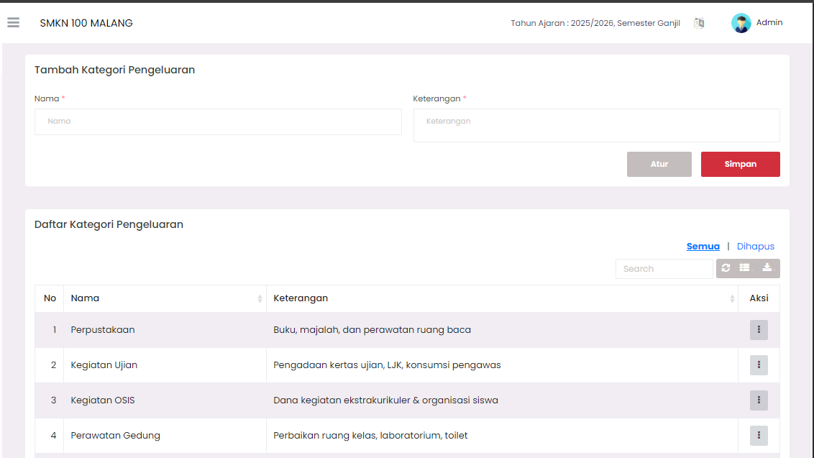Viewport: 814px width, 458px height.
Task: Click the Admin avatar picture
Action: 741,23
